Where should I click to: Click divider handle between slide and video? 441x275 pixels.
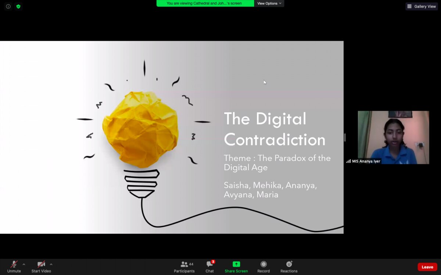click(x=345, y=137)
